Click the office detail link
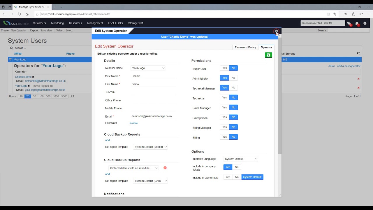Viewport: 373px width, 210px height. click(x=332, y=66)
